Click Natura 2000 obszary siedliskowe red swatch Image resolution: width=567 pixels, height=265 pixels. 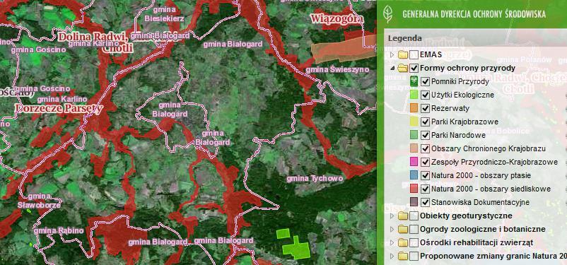tap(414, 189)
